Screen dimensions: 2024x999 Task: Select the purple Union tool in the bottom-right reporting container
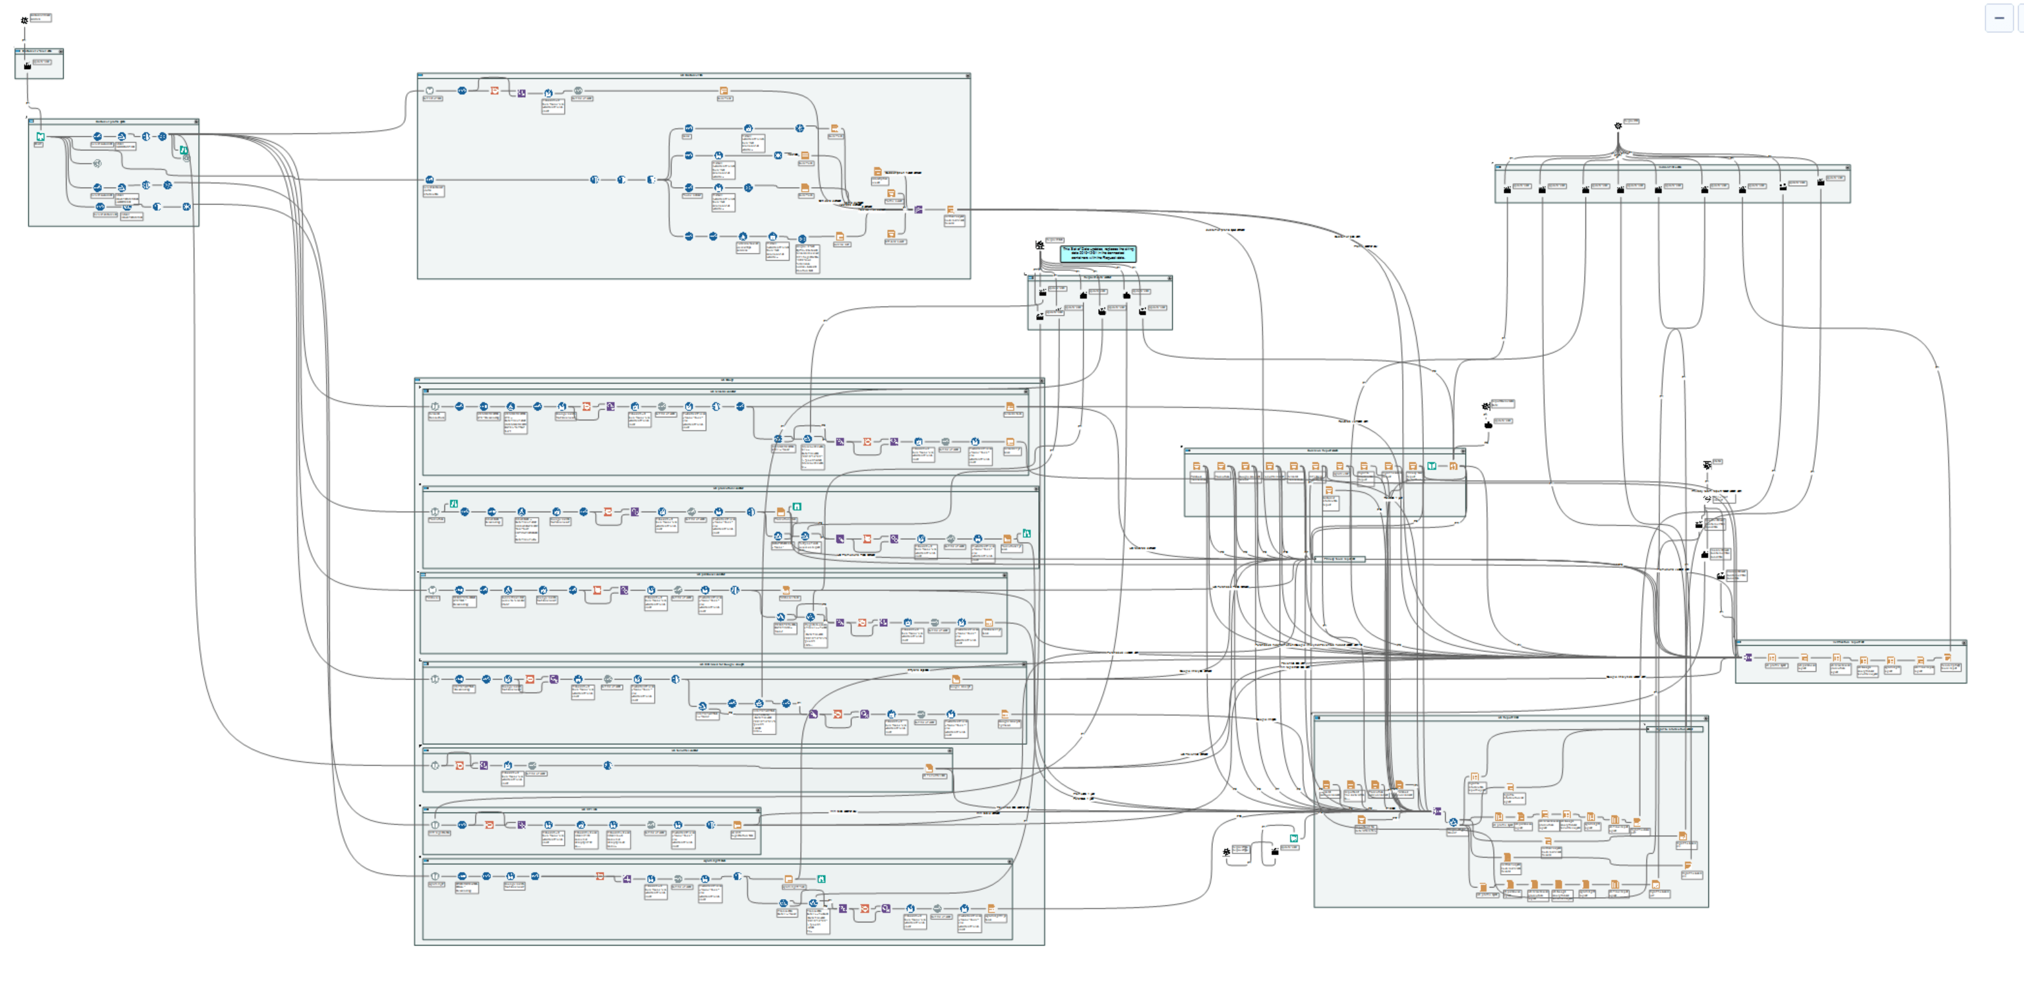point(1437,811)
